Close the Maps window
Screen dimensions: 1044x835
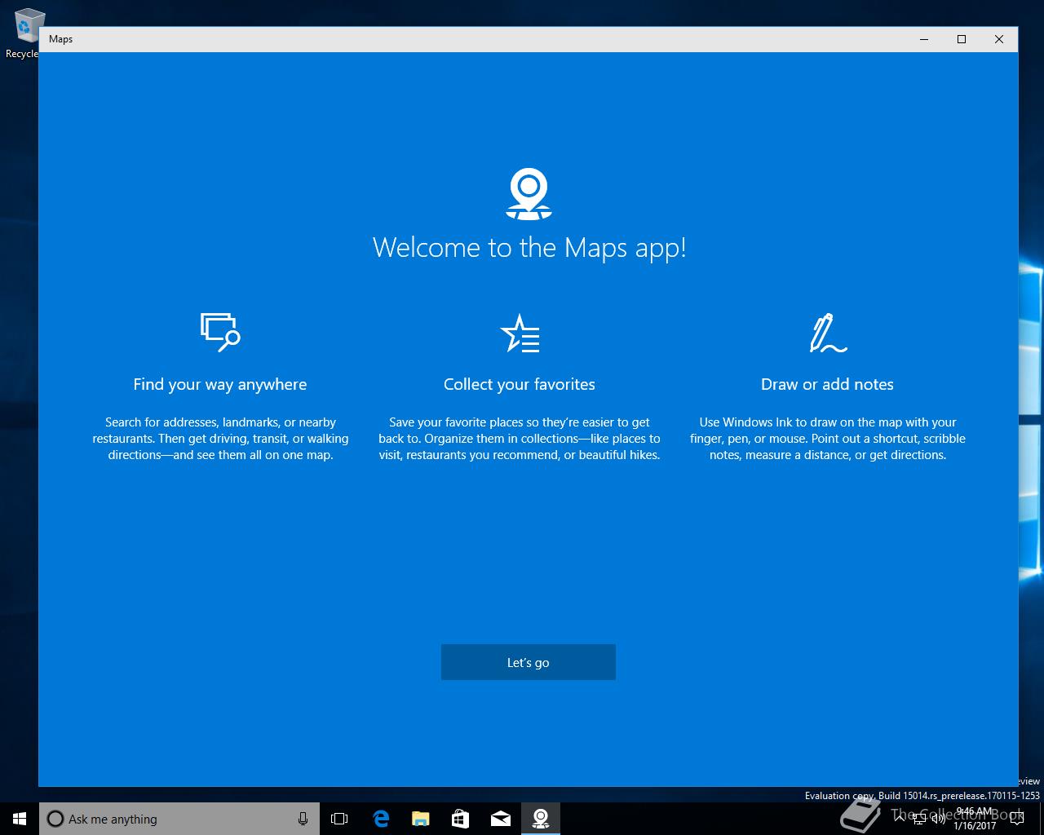coord(999,39)
